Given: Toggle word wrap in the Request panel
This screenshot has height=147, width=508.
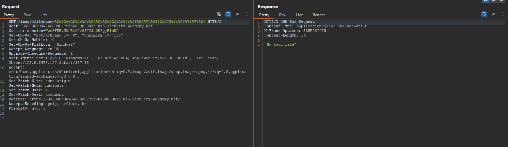Looking at the screenshot, I should (228, 14).
